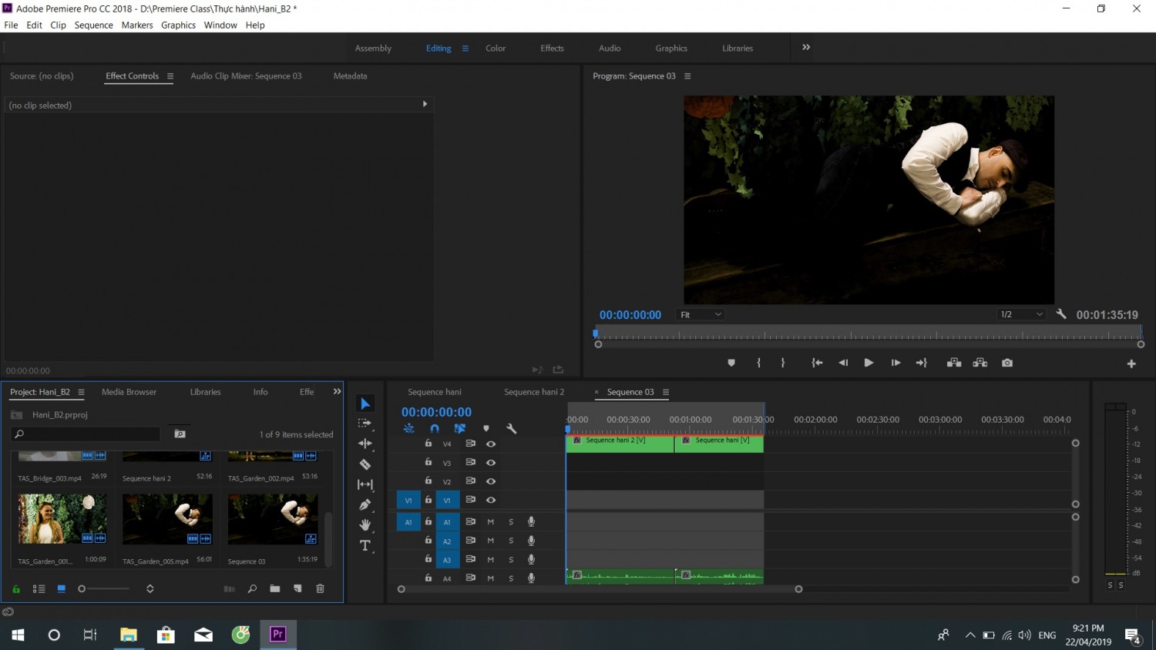
Task: Select the Pen tool
Action: 365,504
